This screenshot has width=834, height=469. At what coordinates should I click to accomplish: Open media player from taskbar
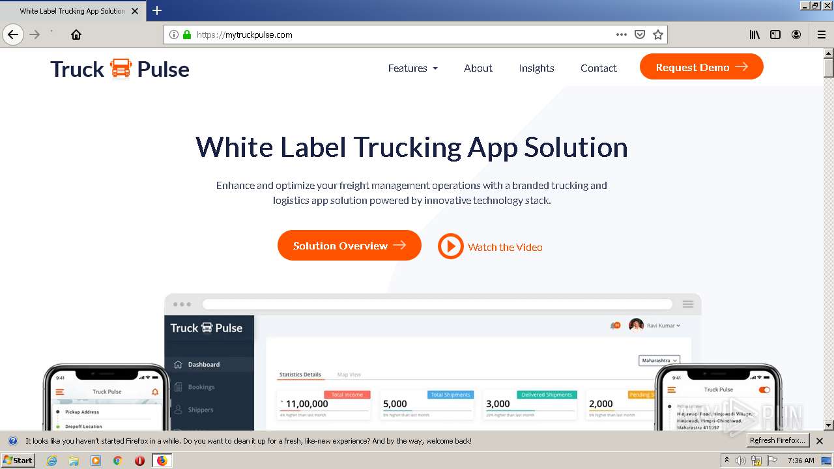coord(96,461)
